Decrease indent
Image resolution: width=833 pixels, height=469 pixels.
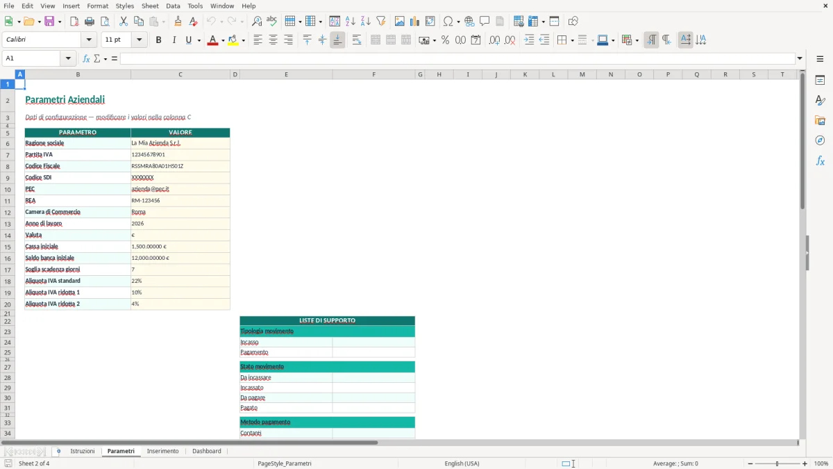pyautogui.click(x=544, y=40)
